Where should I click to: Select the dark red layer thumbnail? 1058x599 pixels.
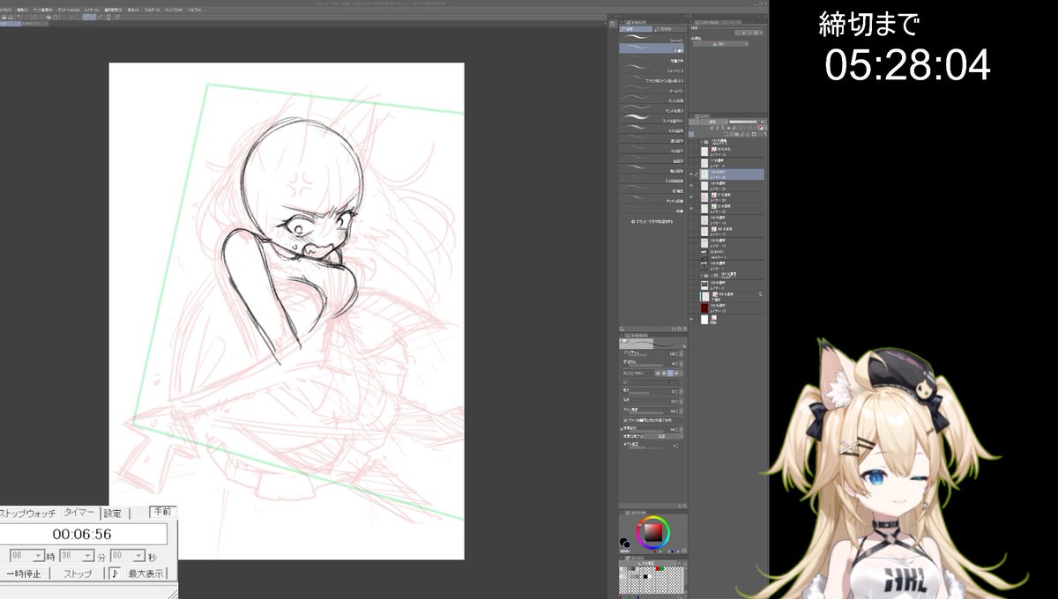tap(704, 307)
